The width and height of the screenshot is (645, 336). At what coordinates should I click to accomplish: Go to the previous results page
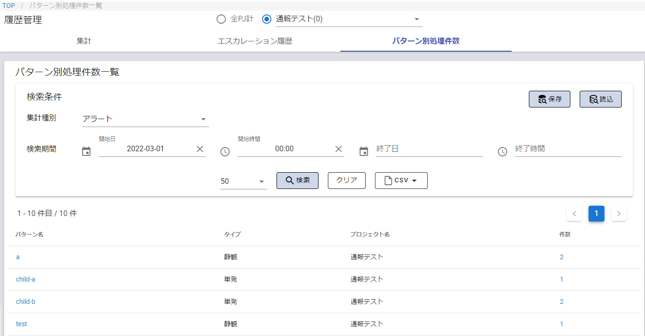pos(574,214)
